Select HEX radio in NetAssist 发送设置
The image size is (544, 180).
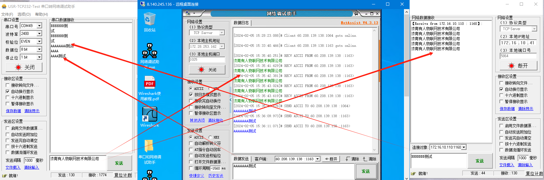(210, 137)
